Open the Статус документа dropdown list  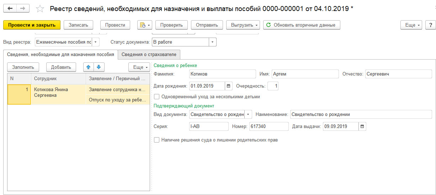coord(212,42)
